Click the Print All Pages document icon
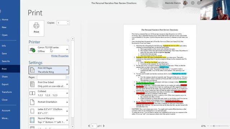Viewport: 230px width, 129px height. (x=32, y=70)
